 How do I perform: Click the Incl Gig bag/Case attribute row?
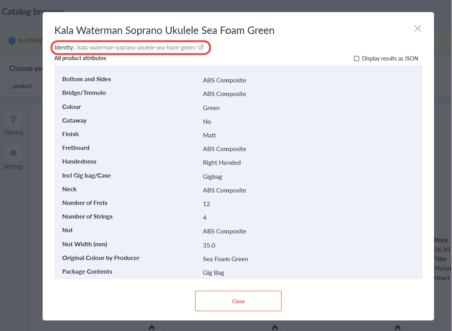click(238, 176)
